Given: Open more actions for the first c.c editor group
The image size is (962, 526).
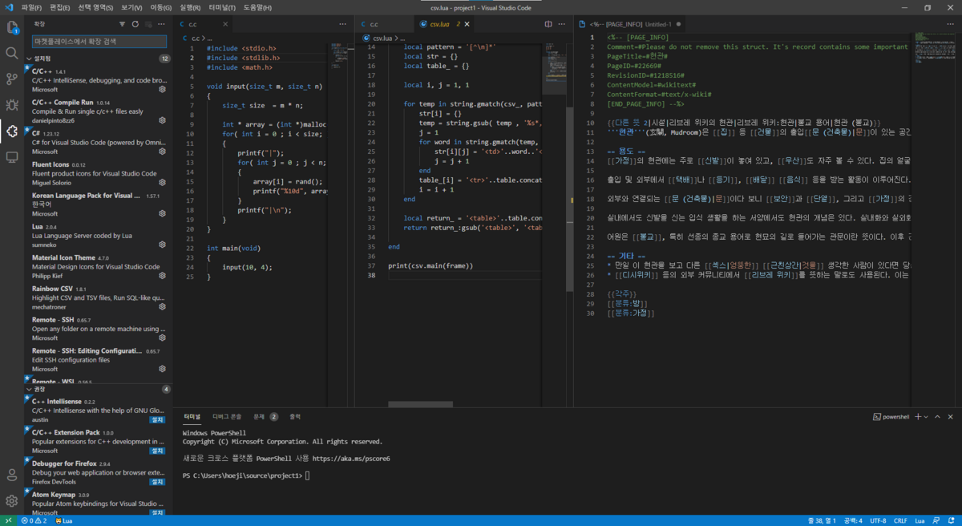Looking at the screenshot, I should [x=343, y=24].
